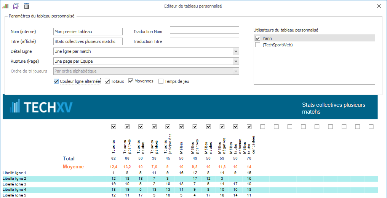
Task: Click the purple save-as floppy icon
Action: coord(16,6)
